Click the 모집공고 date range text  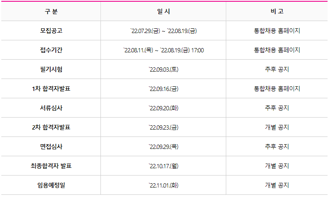[164, 31]
